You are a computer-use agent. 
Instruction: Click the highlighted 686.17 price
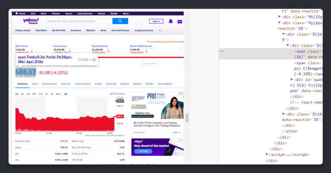(x=26, y=72)
